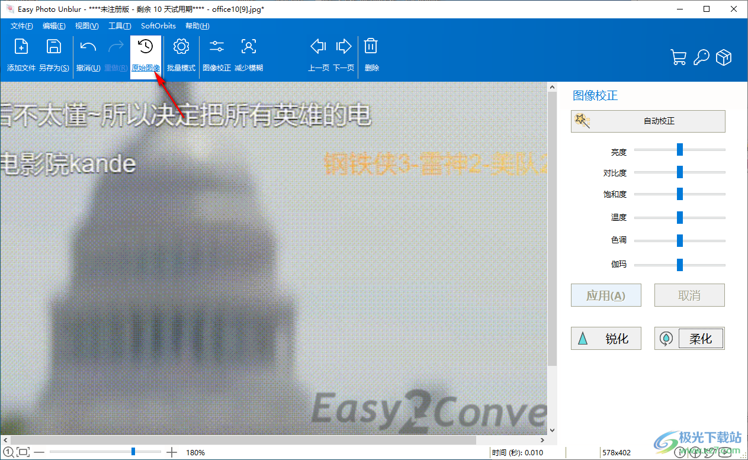Image resolution: width=748 pixels, height=460 pixels.
Task: Click the Brightness (亮度) slider handle
Action: (x=680, y=150)
